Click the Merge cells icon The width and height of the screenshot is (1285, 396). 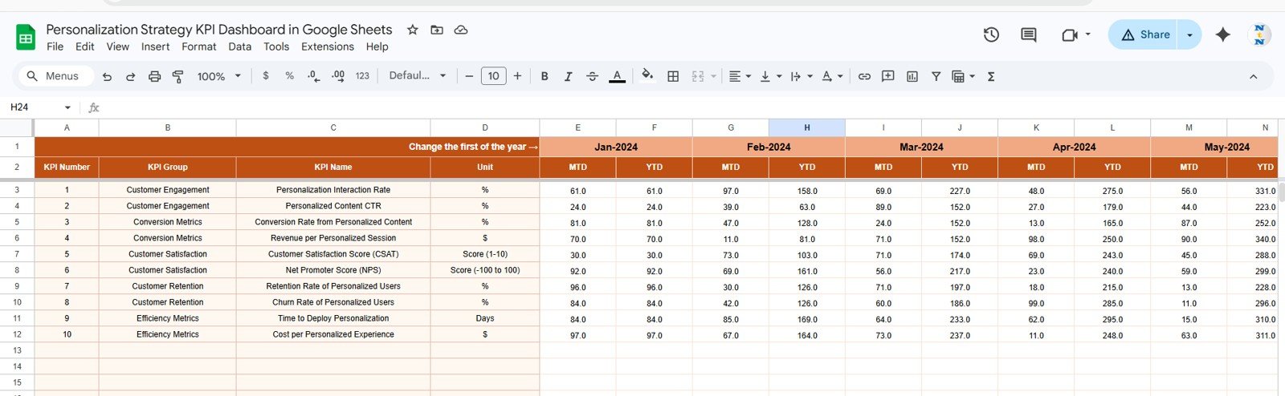698,76
